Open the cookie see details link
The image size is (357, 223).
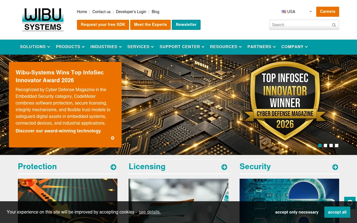pos(150,212)
